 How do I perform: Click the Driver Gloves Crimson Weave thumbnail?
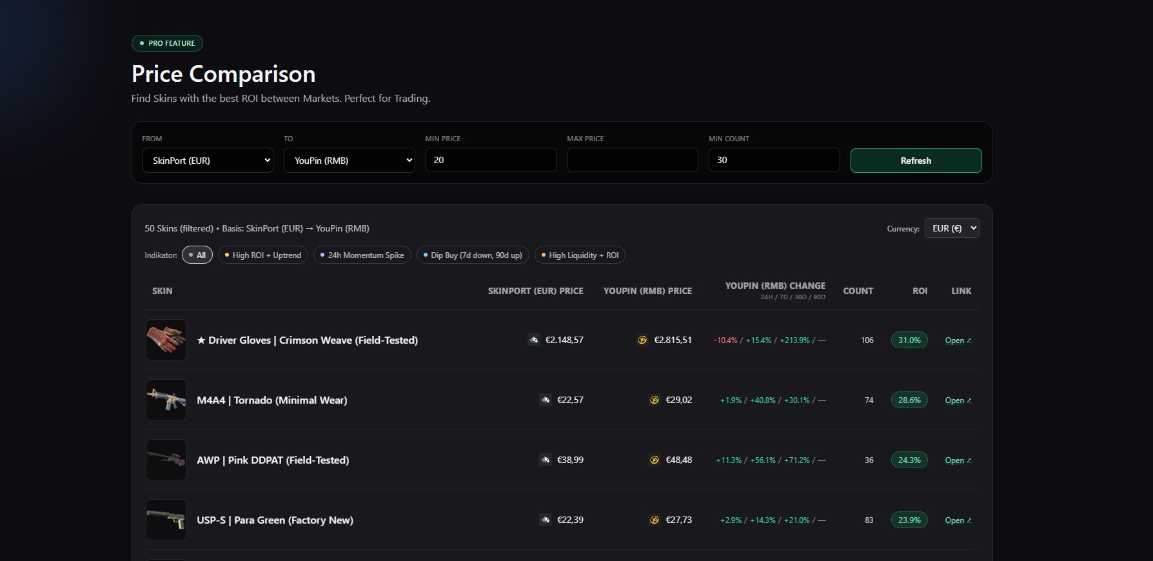point(166,340)
